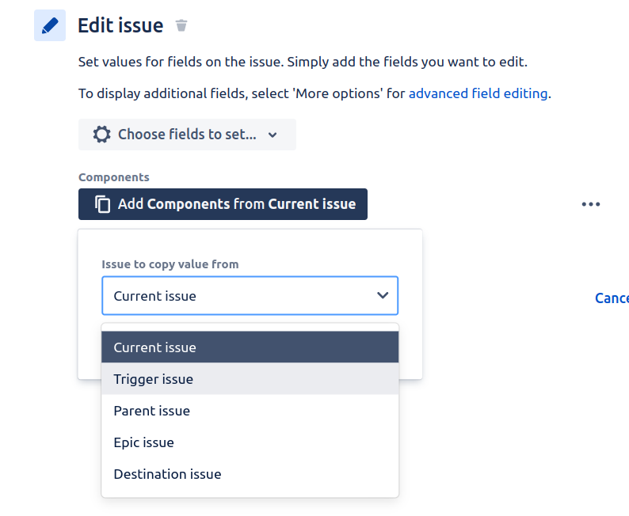Open Choose fields to set menu
Screen dimensions: 629x516
coord(187,135)
